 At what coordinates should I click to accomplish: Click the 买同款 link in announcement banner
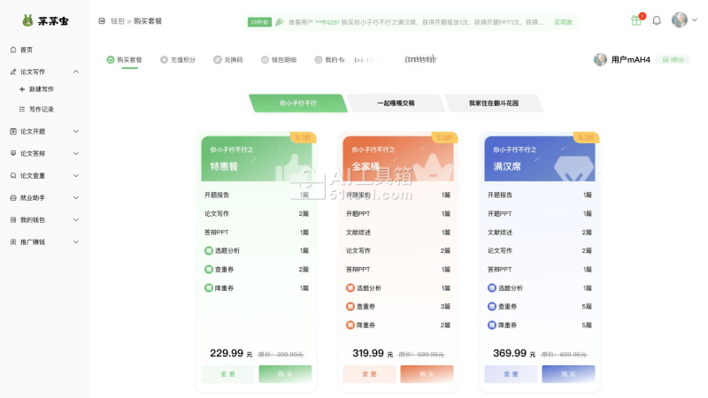pyautogui.click(x=563, y=21)
